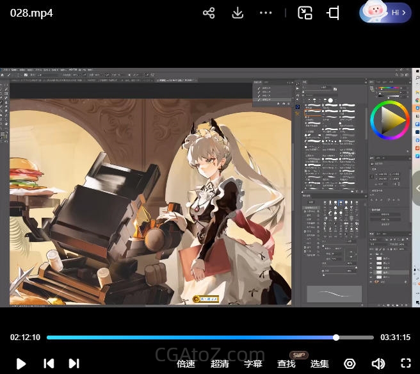Open the 超清 video quality menu
The width and height of the screenshot is (420, 374).
point(220,364)
